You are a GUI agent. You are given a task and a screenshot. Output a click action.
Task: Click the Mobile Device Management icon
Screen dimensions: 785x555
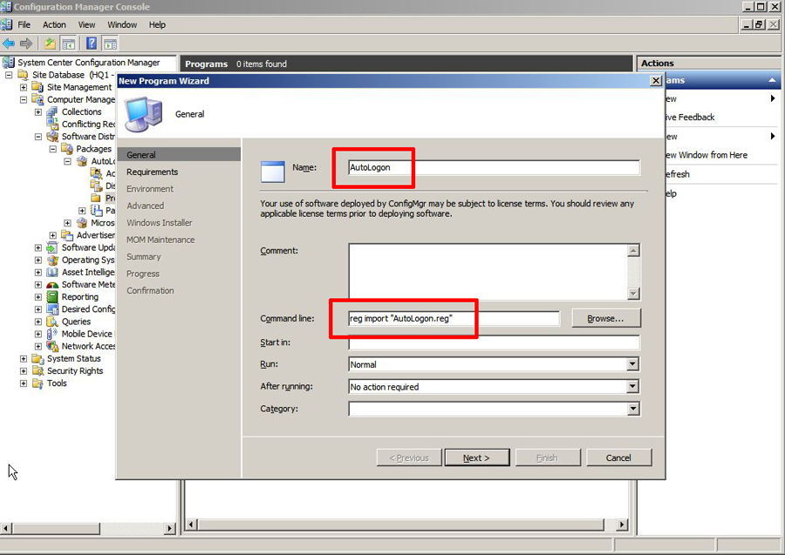click(x=52, y=334)
